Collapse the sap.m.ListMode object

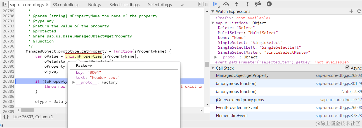pos(213,23)
